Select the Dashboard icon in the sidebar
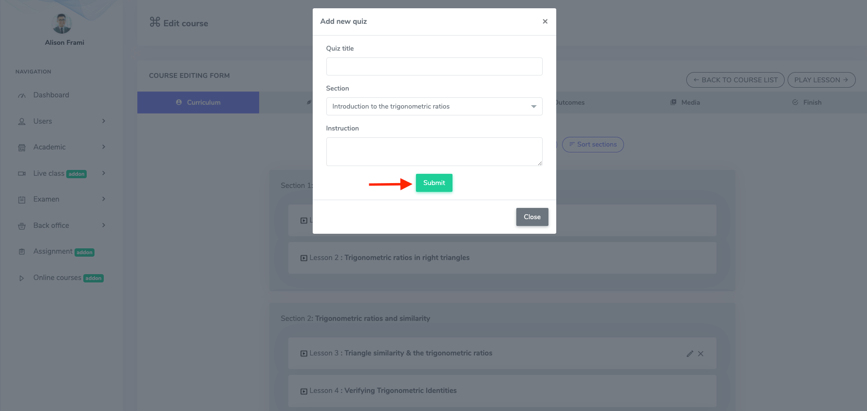The height and width of the screenshot is (411, 867). click(22, 94)
